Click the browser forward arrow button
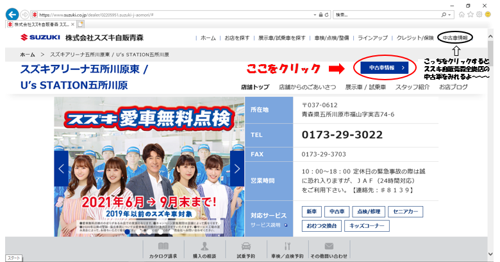Viewport: 500px width, 262px height. pos(24,15)
